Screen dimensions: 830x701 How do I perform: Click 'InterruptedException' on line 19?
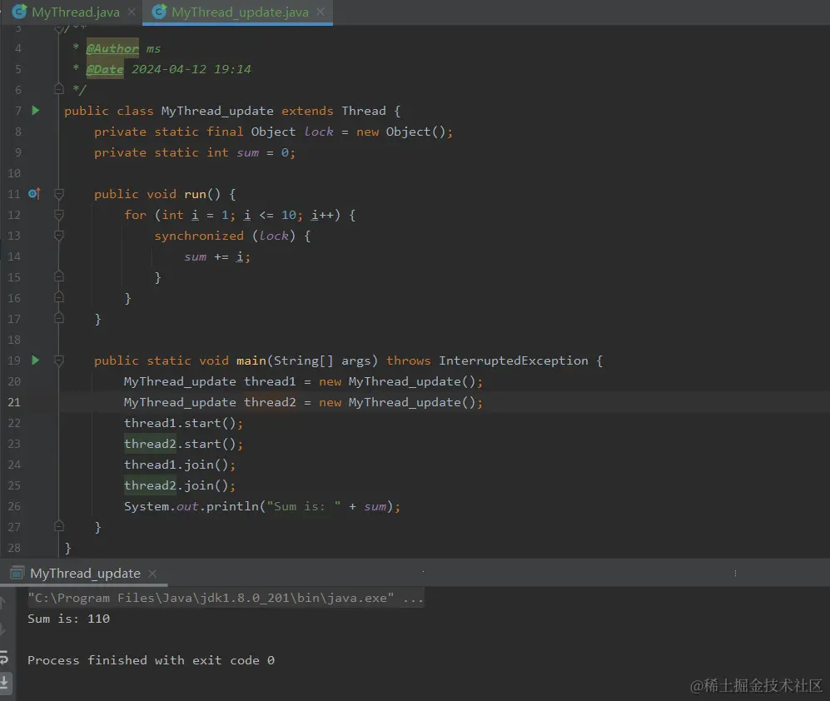pyautogui.click(x=514, y=360)
